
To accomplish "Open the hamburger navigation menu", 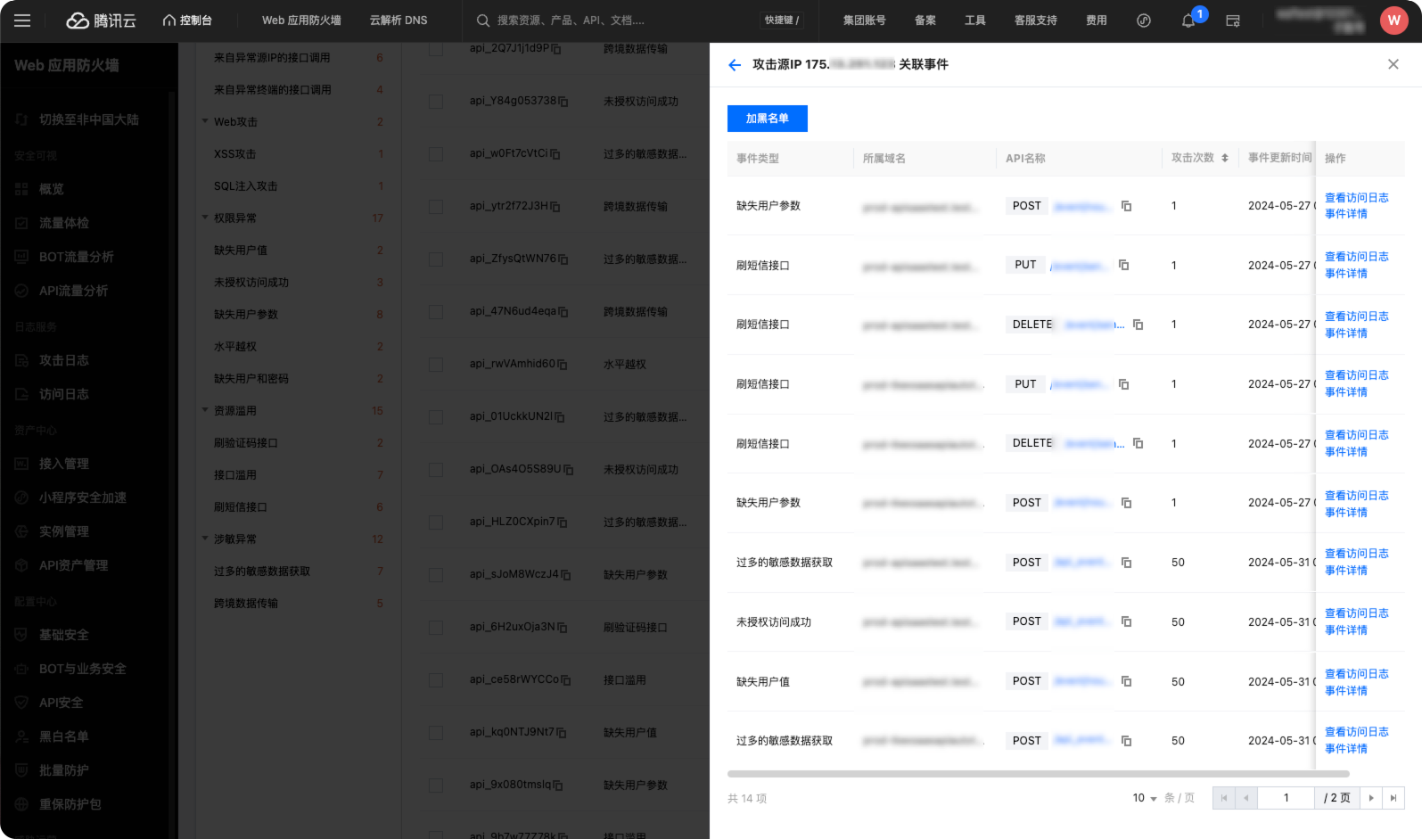I will (22, 21).
